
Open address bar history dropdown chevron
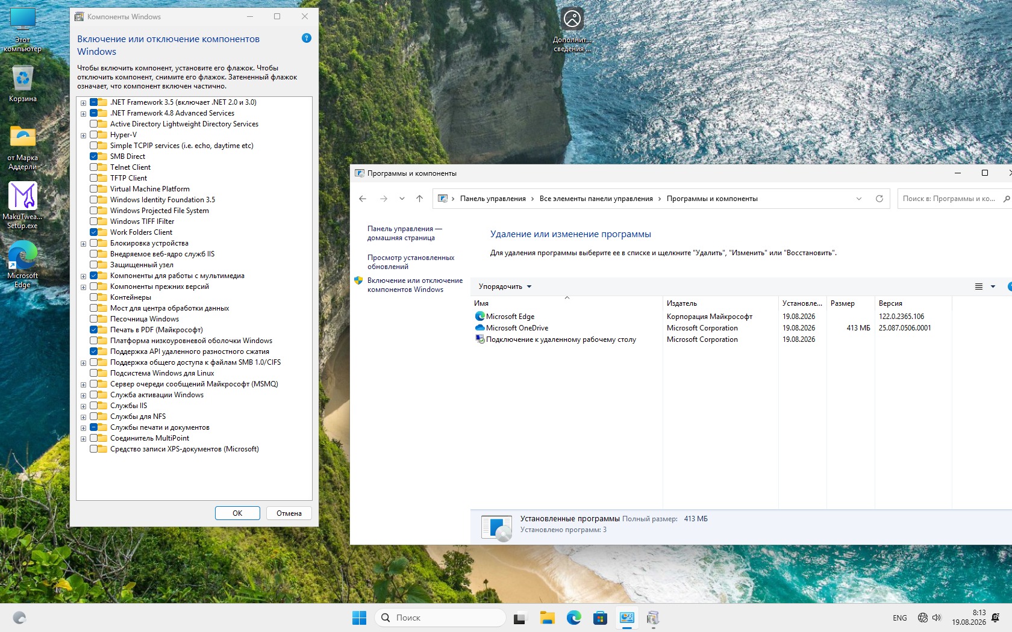tap(859, 199)
